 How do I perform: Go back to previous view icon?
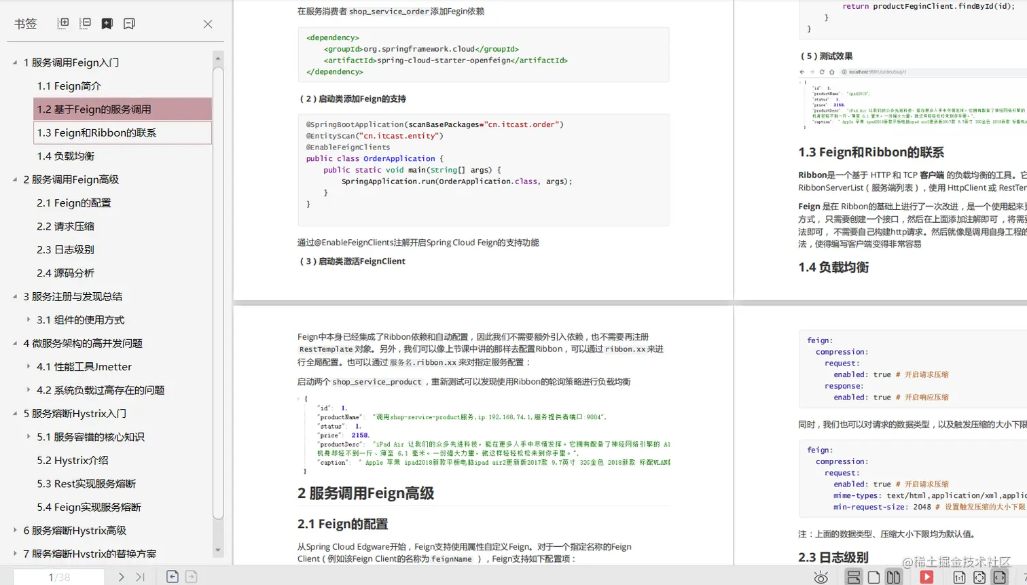(x=173, y=577)
